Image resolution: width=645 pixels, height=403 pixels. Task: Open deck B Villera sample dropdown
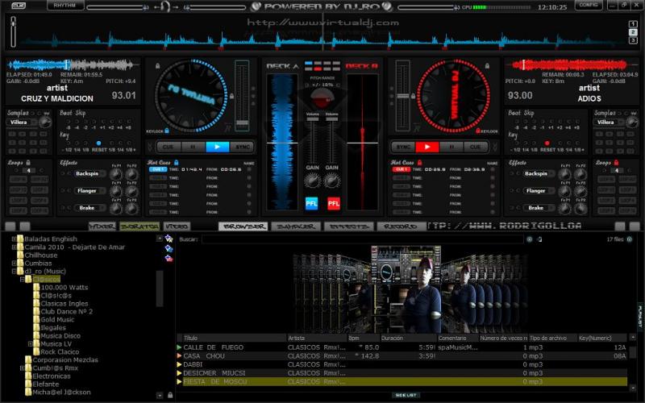[608, 123]
